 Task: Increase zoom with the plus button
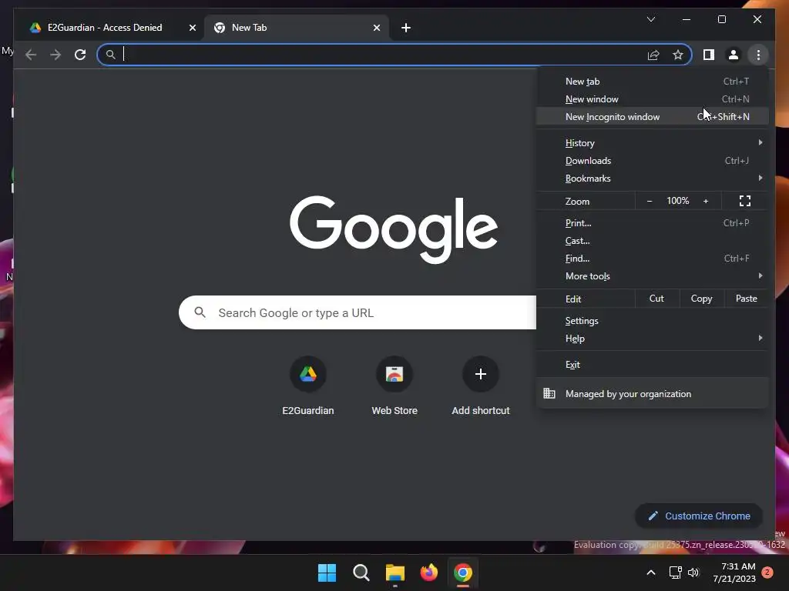coord(706,201)
